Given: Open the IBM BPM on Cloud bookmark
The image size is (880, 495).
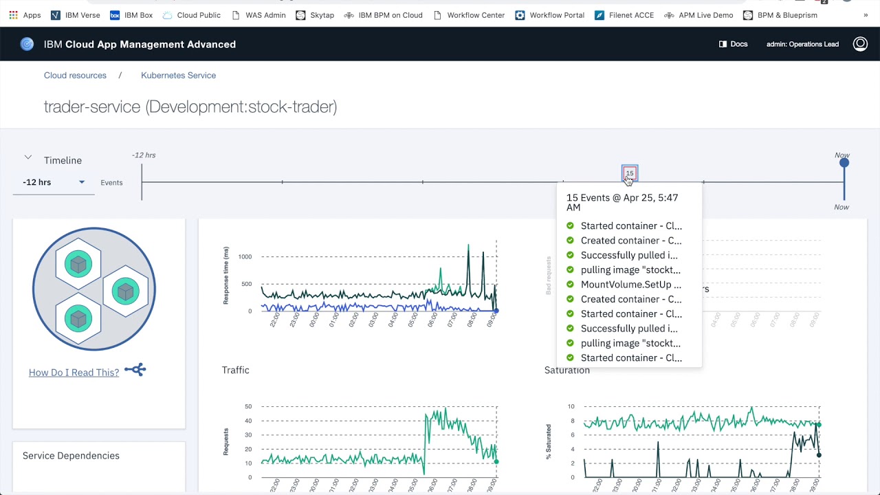Looking at the screenshot, I should point(384,15).
